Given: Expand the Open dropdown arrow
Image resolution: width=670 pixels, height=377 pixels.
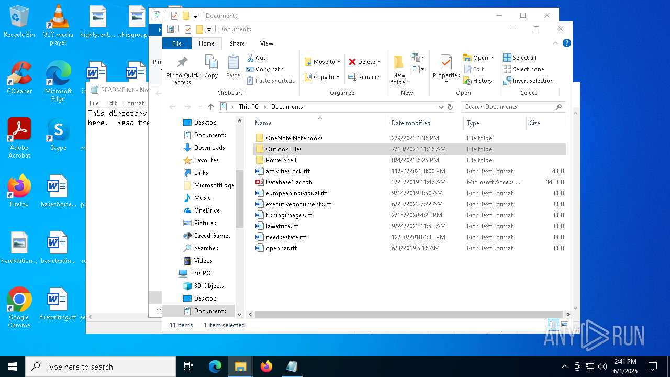Looking at the screenshot, I should pyautogui.click(x=492, y=58).
